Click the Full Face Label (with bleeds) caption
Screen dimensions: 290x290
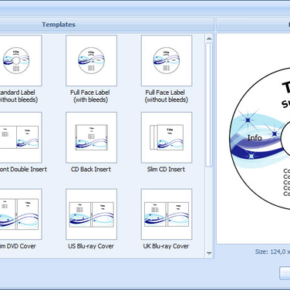pos(90,96)
